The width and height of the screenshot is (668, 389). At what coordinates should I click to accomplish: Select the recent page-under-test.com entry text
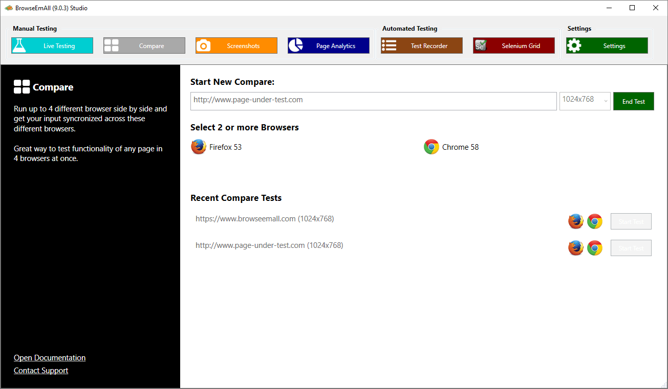(269, 245)
